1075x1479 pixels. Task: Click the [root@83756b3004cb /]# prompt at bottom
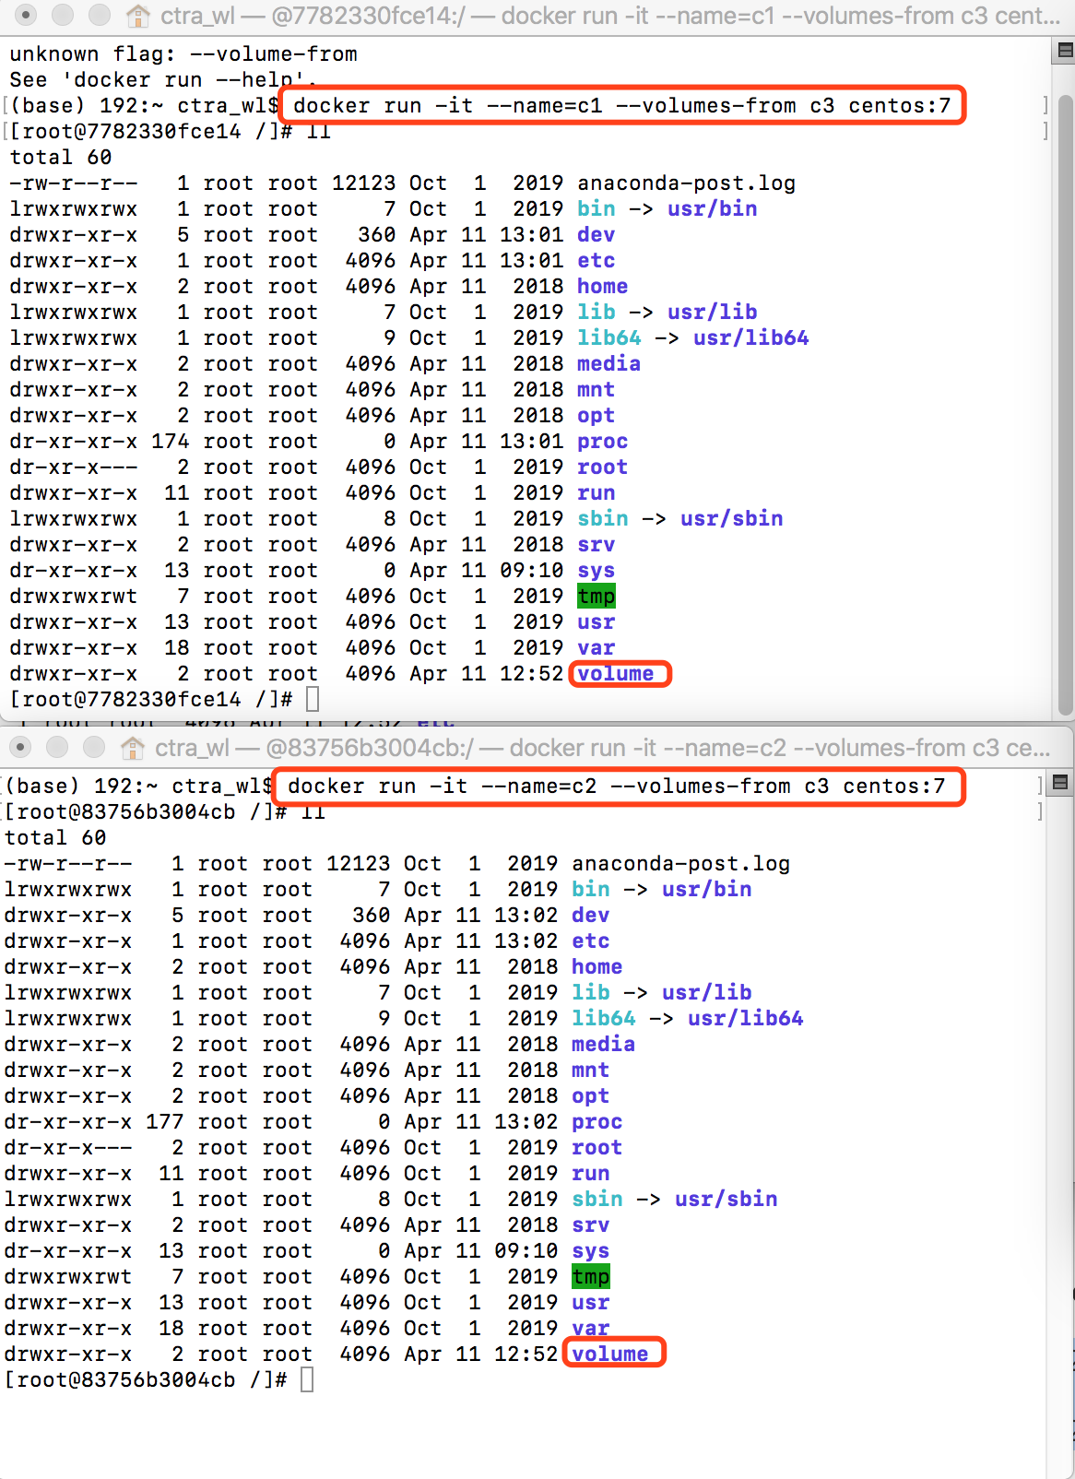point(146,1380)
